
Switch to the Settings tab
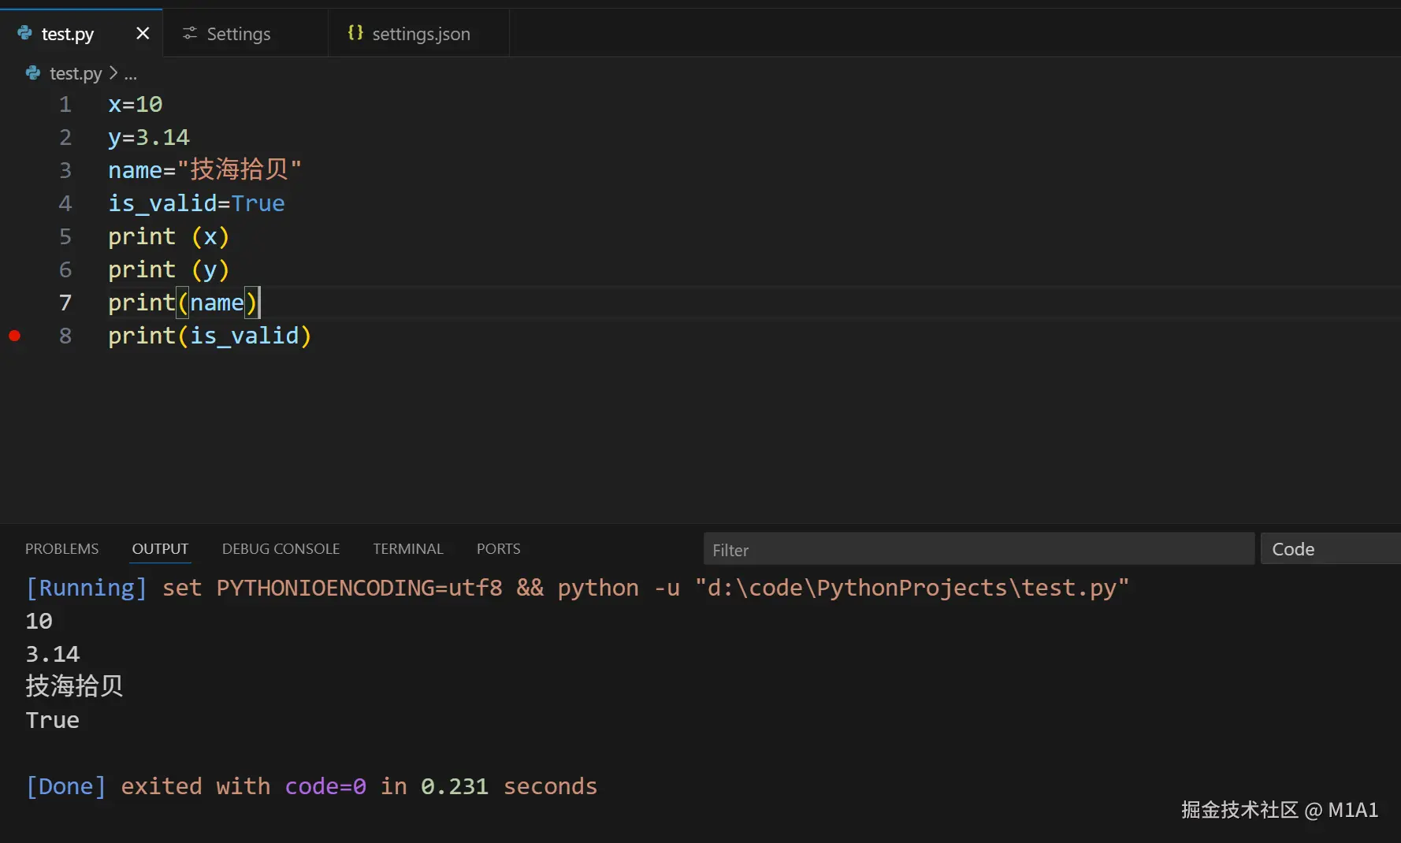coord(238,34)
